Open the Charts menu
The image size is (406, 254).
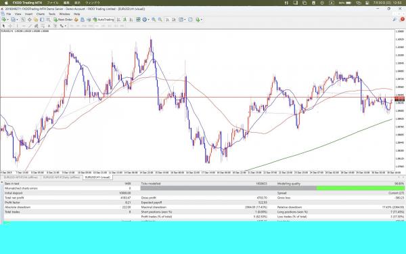41,14
